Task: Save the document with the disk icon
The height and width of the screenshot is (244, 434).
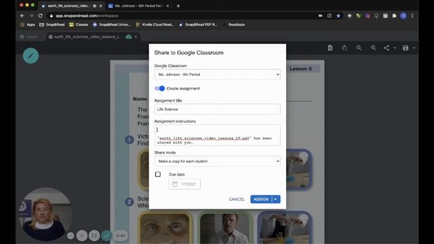Action: (x=406, y=48)
